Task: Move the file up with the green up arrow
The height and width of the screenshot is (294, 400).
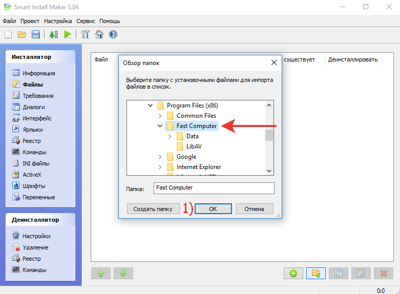Action: (101, 274)
